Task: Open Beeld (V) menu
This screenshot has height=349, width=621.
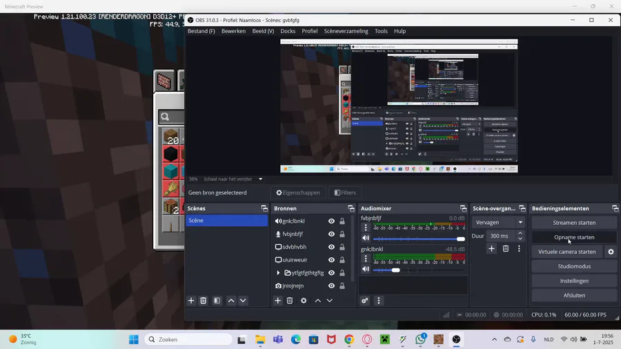Action: (263, 31)
